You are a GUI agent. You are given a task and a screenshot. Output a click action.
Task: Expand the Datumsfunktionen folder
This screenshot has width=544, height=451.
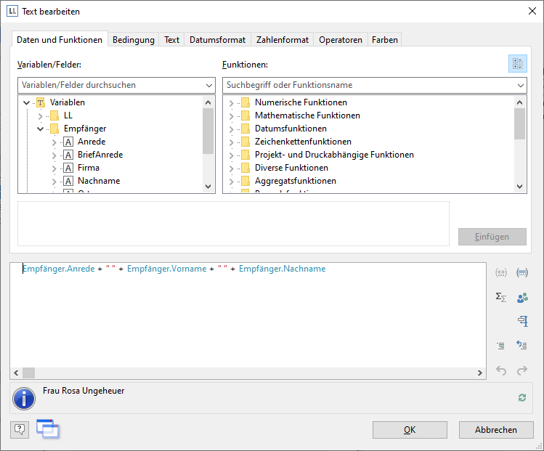click(232, 129)
